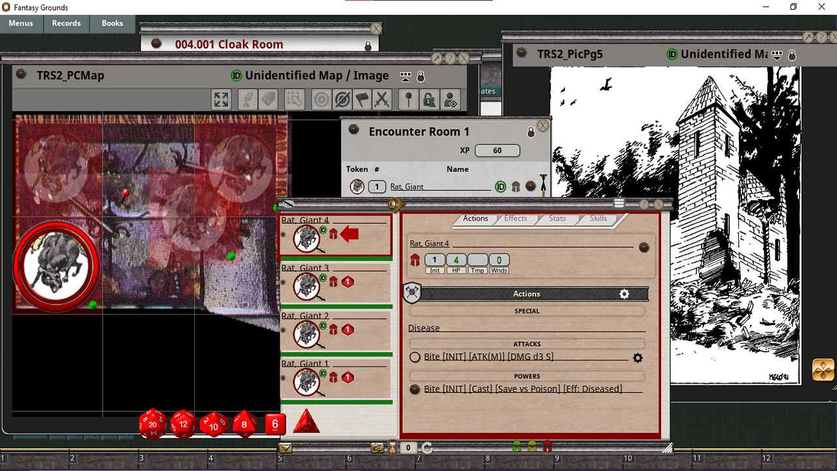Screen dimensions: 837x471
Task: Click the red d8 die
Action: (x=245, y=424)
